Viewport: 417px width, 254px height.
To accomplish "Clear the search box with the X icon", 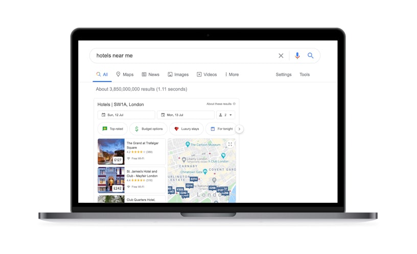I will point(281,56).
